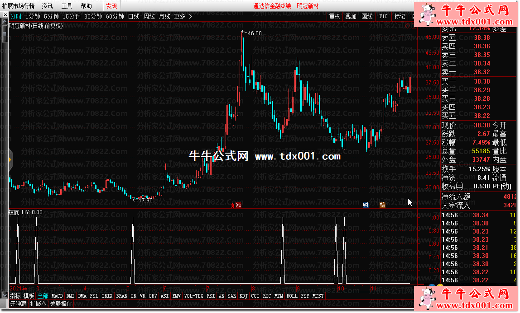Click the 买一 price 38.30

[x=482, y=81]
